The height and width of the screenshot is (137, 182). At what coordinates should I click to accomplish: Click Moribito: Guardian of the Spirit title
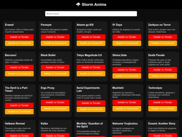pos(90,125)
